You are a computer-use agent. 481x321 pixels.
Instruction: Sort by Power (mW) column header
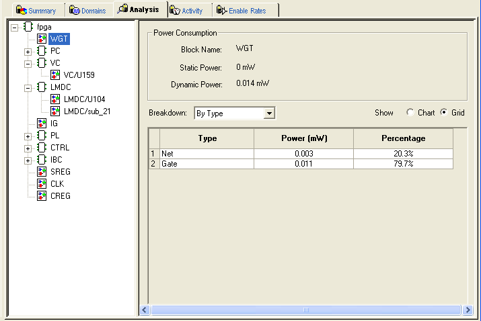tap(303, 138)
